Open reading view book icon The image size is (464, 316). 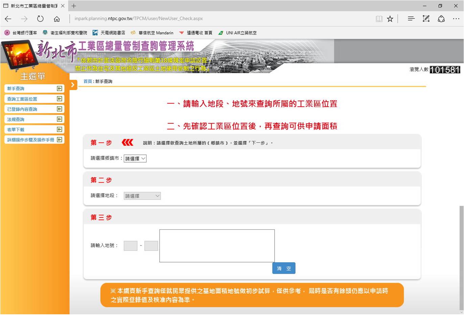point(379,19)
